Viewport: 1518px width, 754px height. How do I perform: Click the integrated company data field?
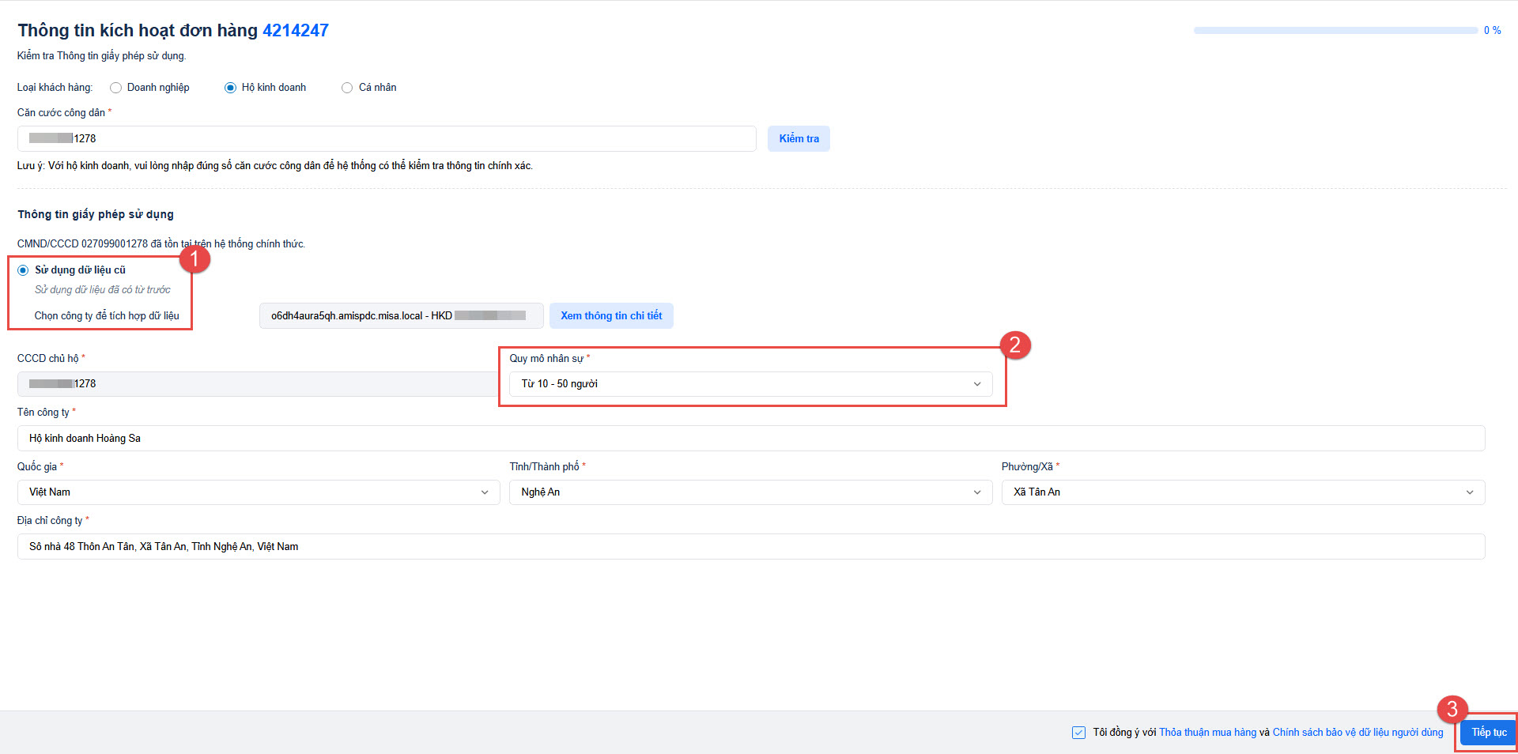coord(401,316)
